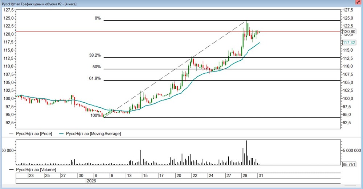The width and height of the screenshot is (363, 189).
Task: Click the teal Moving Average legend color marker
Action: click(x=61, y=134)
